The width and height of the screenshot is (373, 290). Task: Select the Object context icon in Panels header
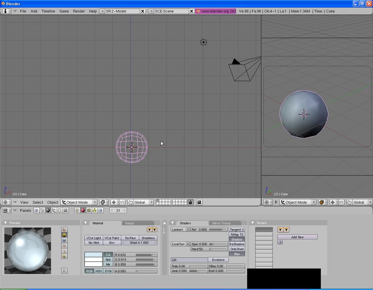tap(54, 210)
